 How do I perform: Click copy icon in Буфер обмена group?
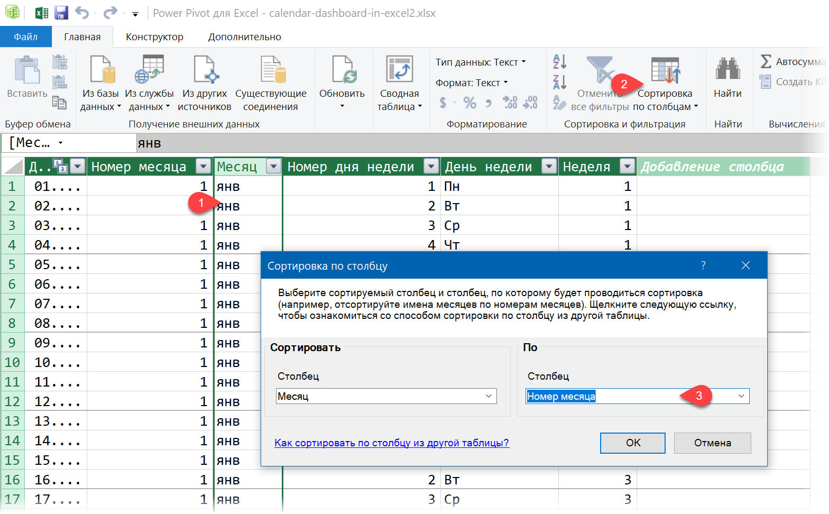60,103
